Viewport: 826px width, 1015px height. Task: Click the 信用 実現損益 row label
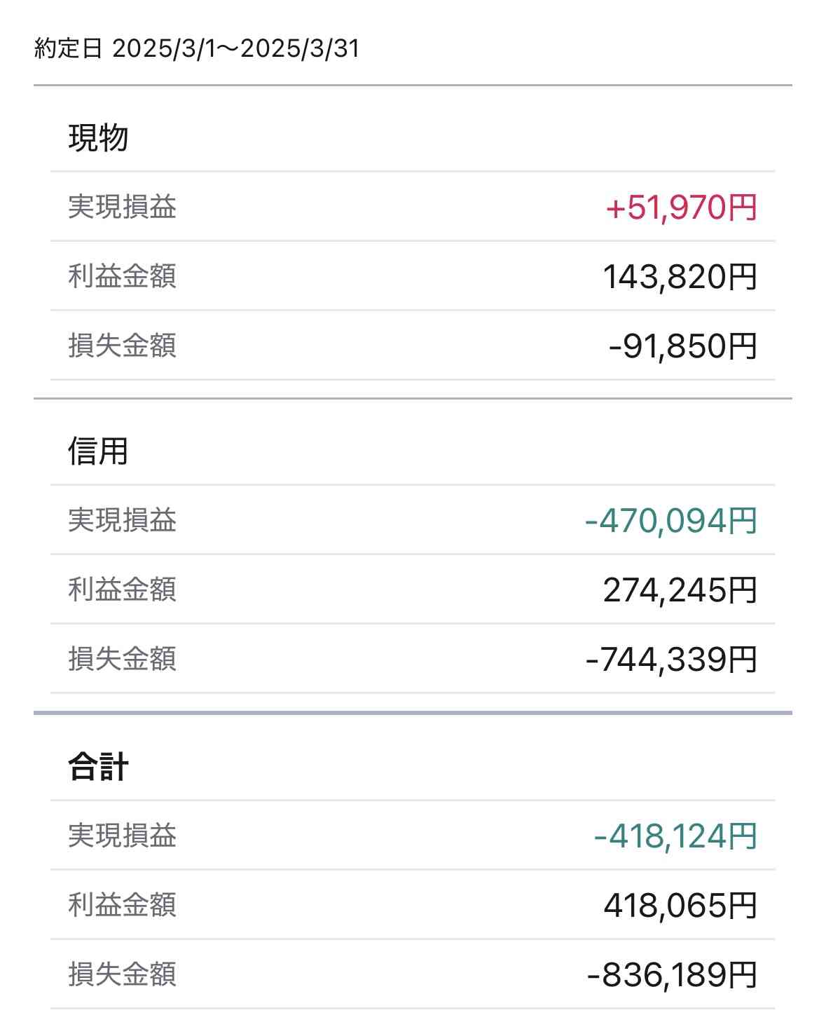(122, 520)
